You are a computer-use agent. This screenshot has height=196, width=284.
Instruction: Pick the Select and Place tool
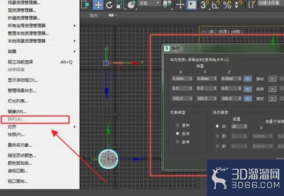coord(131,5)
